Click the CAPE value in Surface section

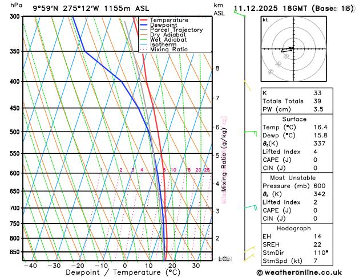point(315,160)
